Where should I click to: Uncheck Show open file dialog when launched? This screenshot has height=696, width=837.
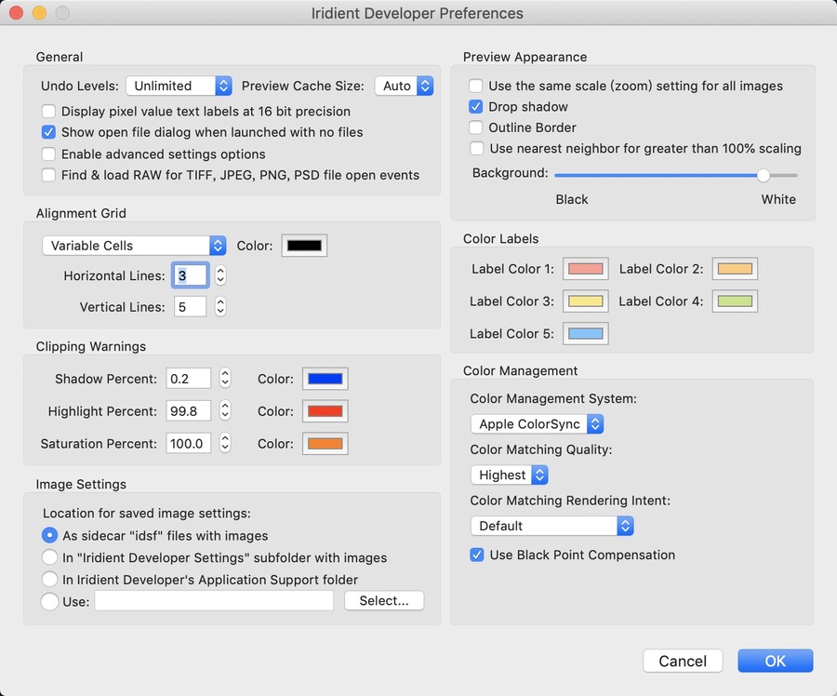pos(48,132)
